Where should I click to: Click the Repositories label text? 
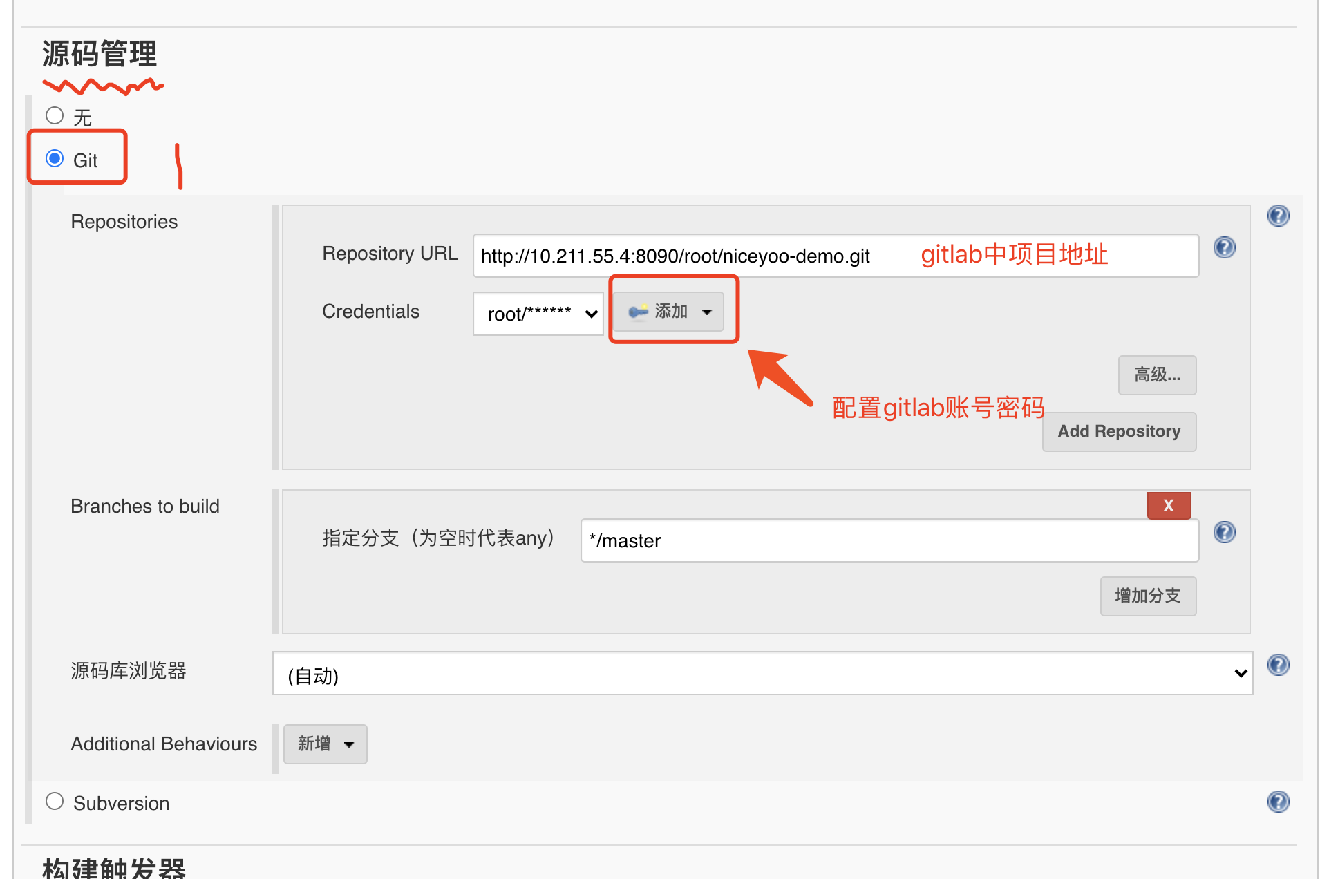point(124,222)
